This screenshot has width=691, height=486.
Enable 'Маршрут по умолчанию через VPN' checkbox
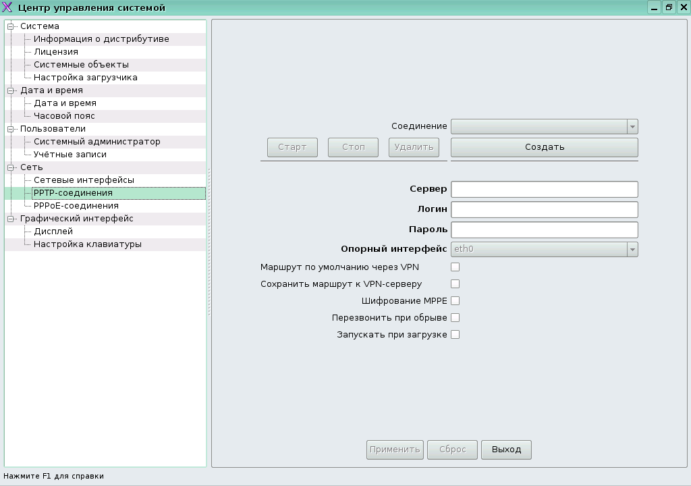point(455,267)
